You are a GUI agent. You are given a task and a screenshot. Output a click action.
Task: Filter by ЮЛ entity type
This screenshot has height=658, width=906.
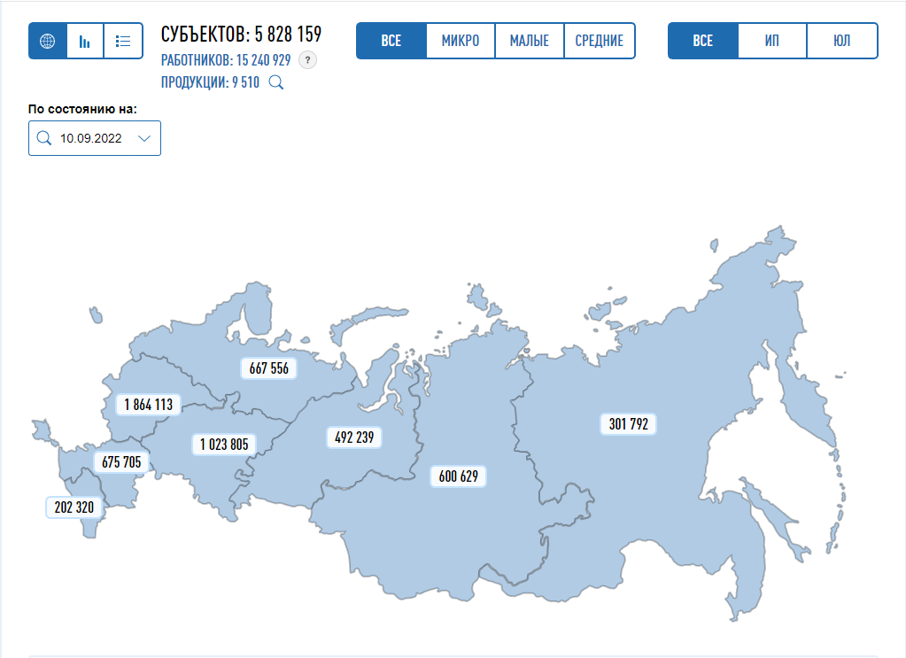point(842,41)
